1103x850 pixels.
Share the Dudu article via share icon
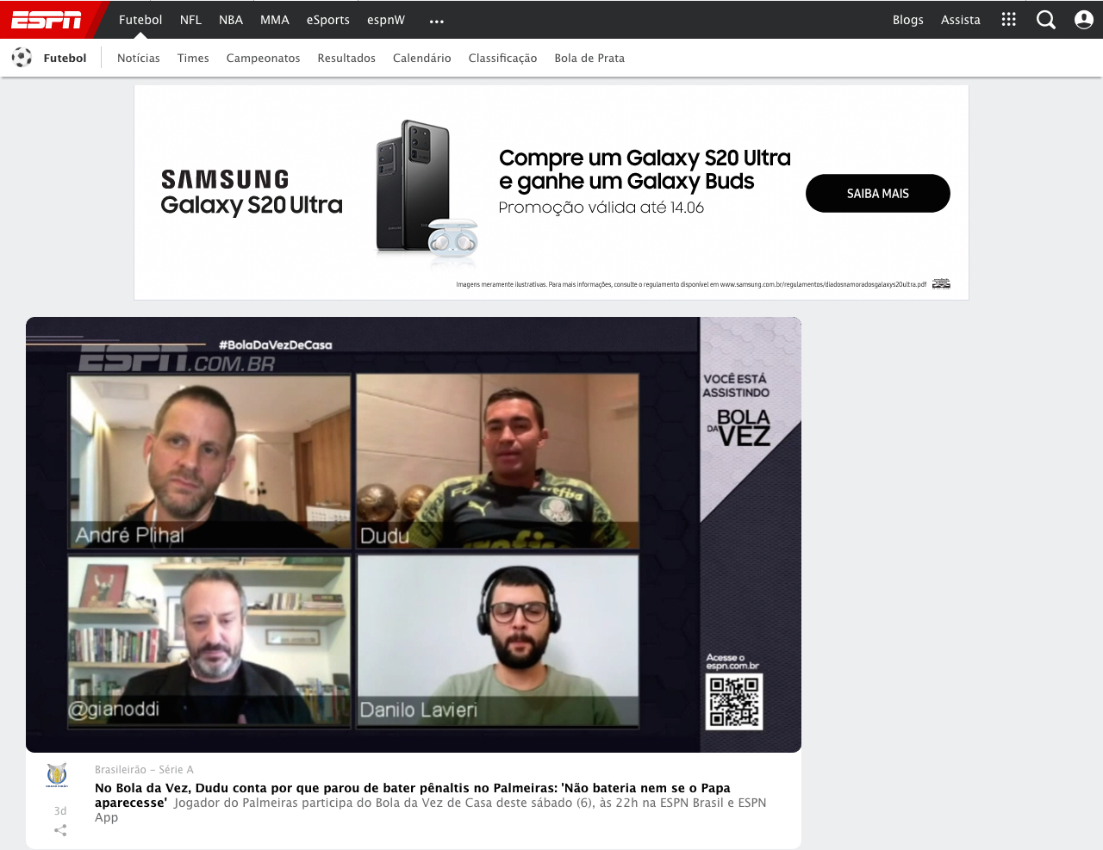60,830
